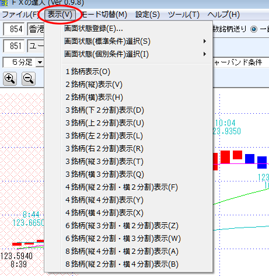The width and height of the screenshot is (269, 276).
Task: Select 3銘柄(縦3分割)表示(T) layout
Action: pos(128,162)
